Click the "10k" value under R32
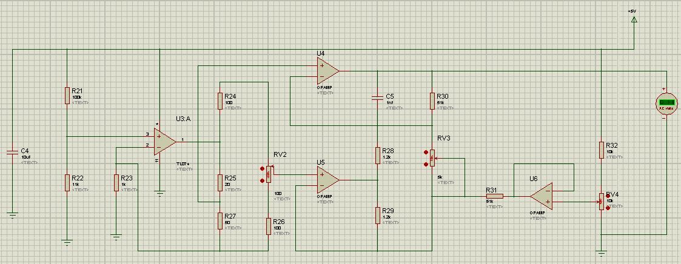 click(610, 152)
